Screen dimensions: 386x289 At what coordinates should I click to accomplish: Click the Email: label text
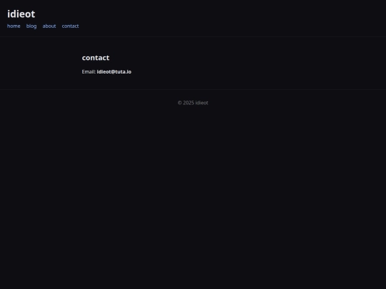tap(89, 72)
